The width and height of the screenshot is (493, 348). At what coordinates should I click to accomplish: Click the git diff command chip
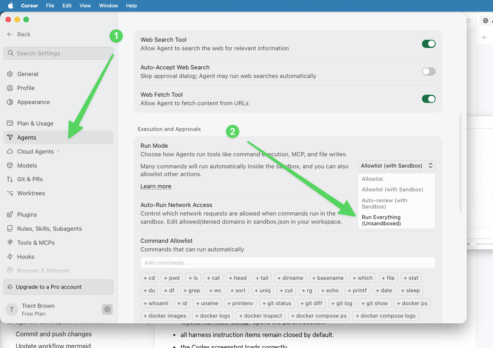311,303
